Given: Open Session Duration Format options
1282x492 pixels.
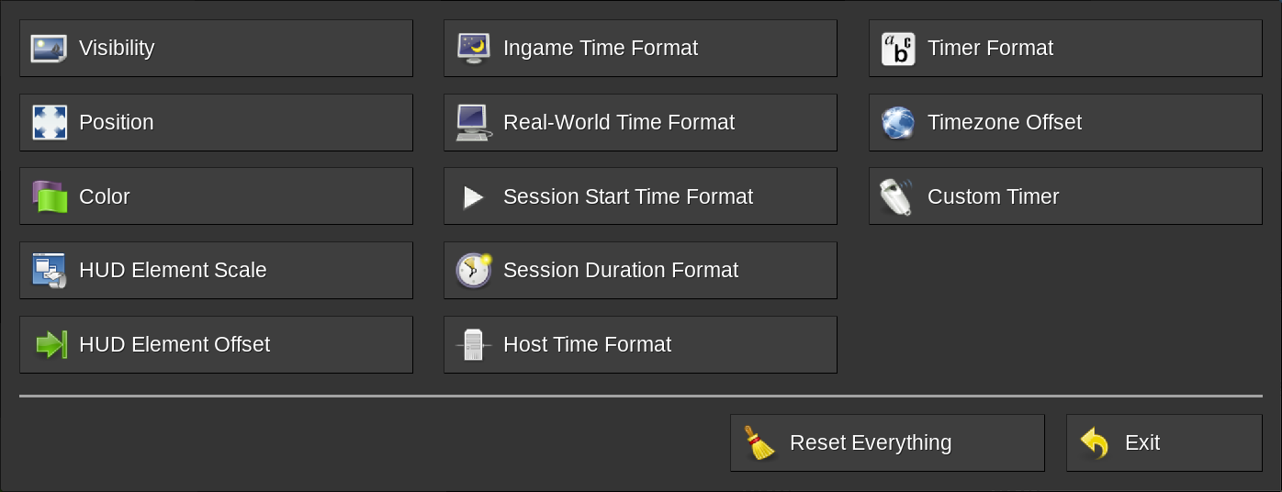Looking at the screenshot, I should (640, 271).
